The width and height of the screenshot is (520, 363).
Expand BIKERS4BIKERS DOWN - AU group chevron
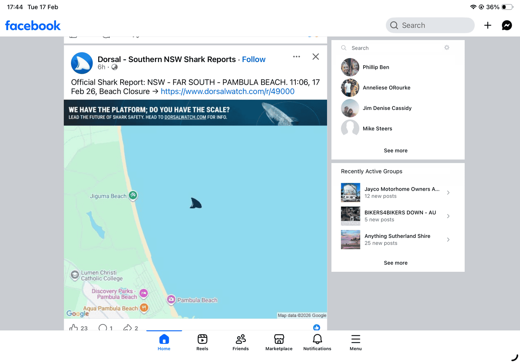[x=448, y=216]
